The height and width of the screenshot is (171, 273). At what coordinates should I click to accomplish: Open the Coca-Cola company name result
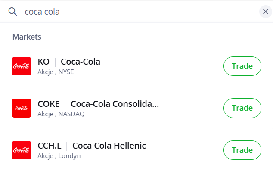click(x=81, y=62)
